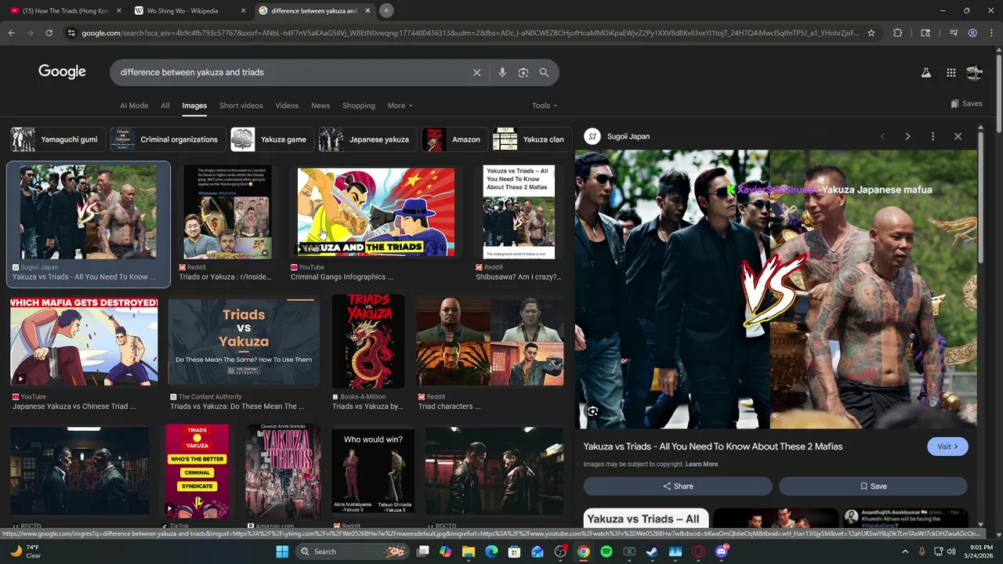Screen dimensions: 1003x564
Task: Open Books-A-Million Triads vs Yakuza book image
Action: coord(368,341)
